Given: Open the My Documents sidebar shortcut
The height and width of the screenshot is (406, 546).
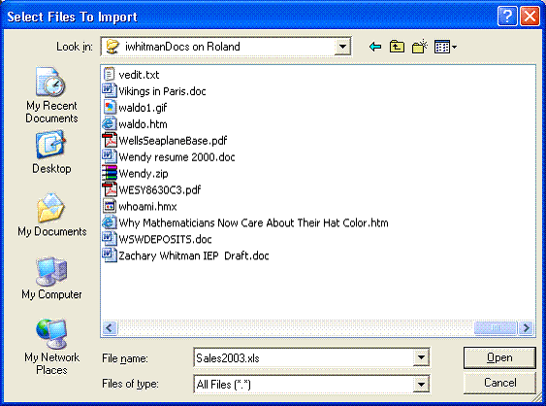Looking at the screenshot, I should pyautogui.click(x=51, y=214).
